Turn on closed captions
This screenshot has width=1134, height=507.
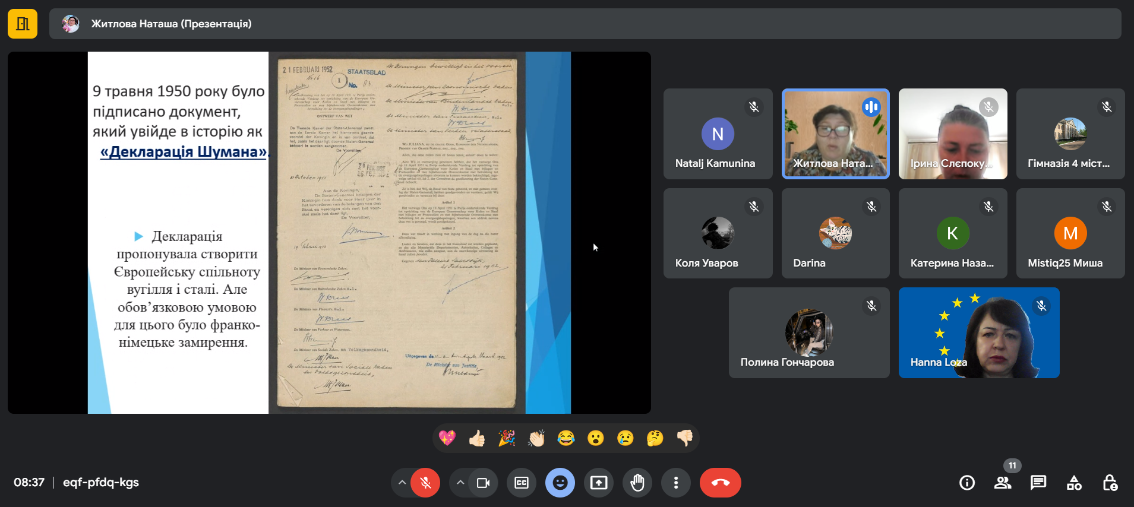(x=521, y=483)
